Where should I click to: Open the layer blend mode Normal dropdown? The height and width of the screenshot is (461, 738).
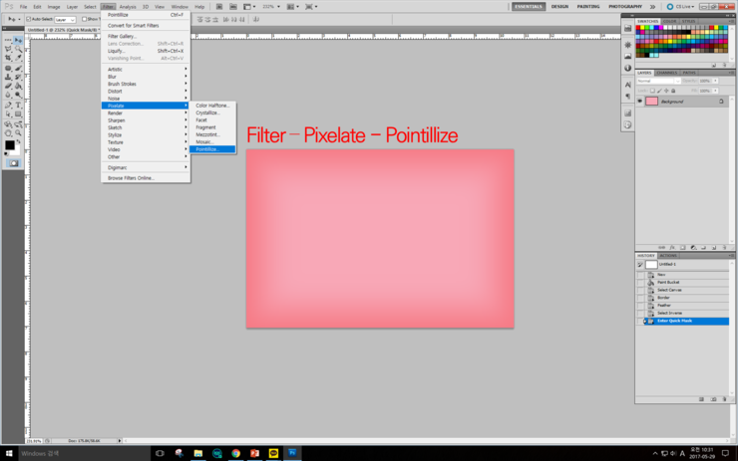coord(657,81)
